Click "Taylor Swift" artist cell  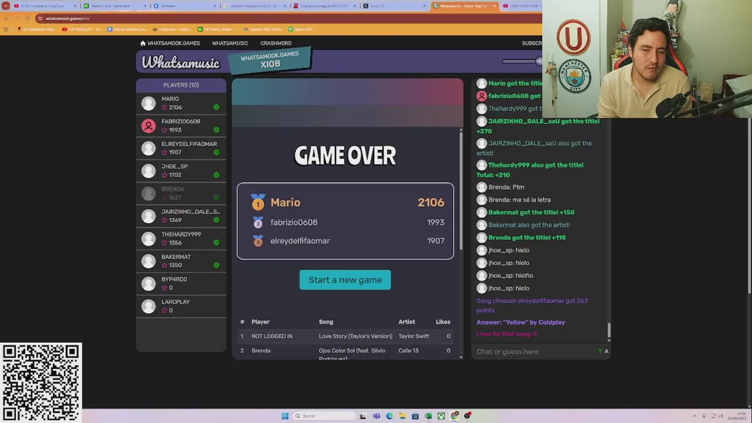[414, 336]
